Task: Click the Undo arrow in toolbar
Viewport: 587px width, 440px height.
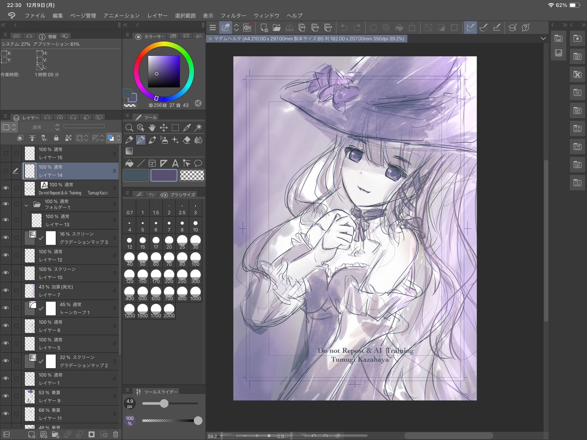Action: [x=344, y=28]
